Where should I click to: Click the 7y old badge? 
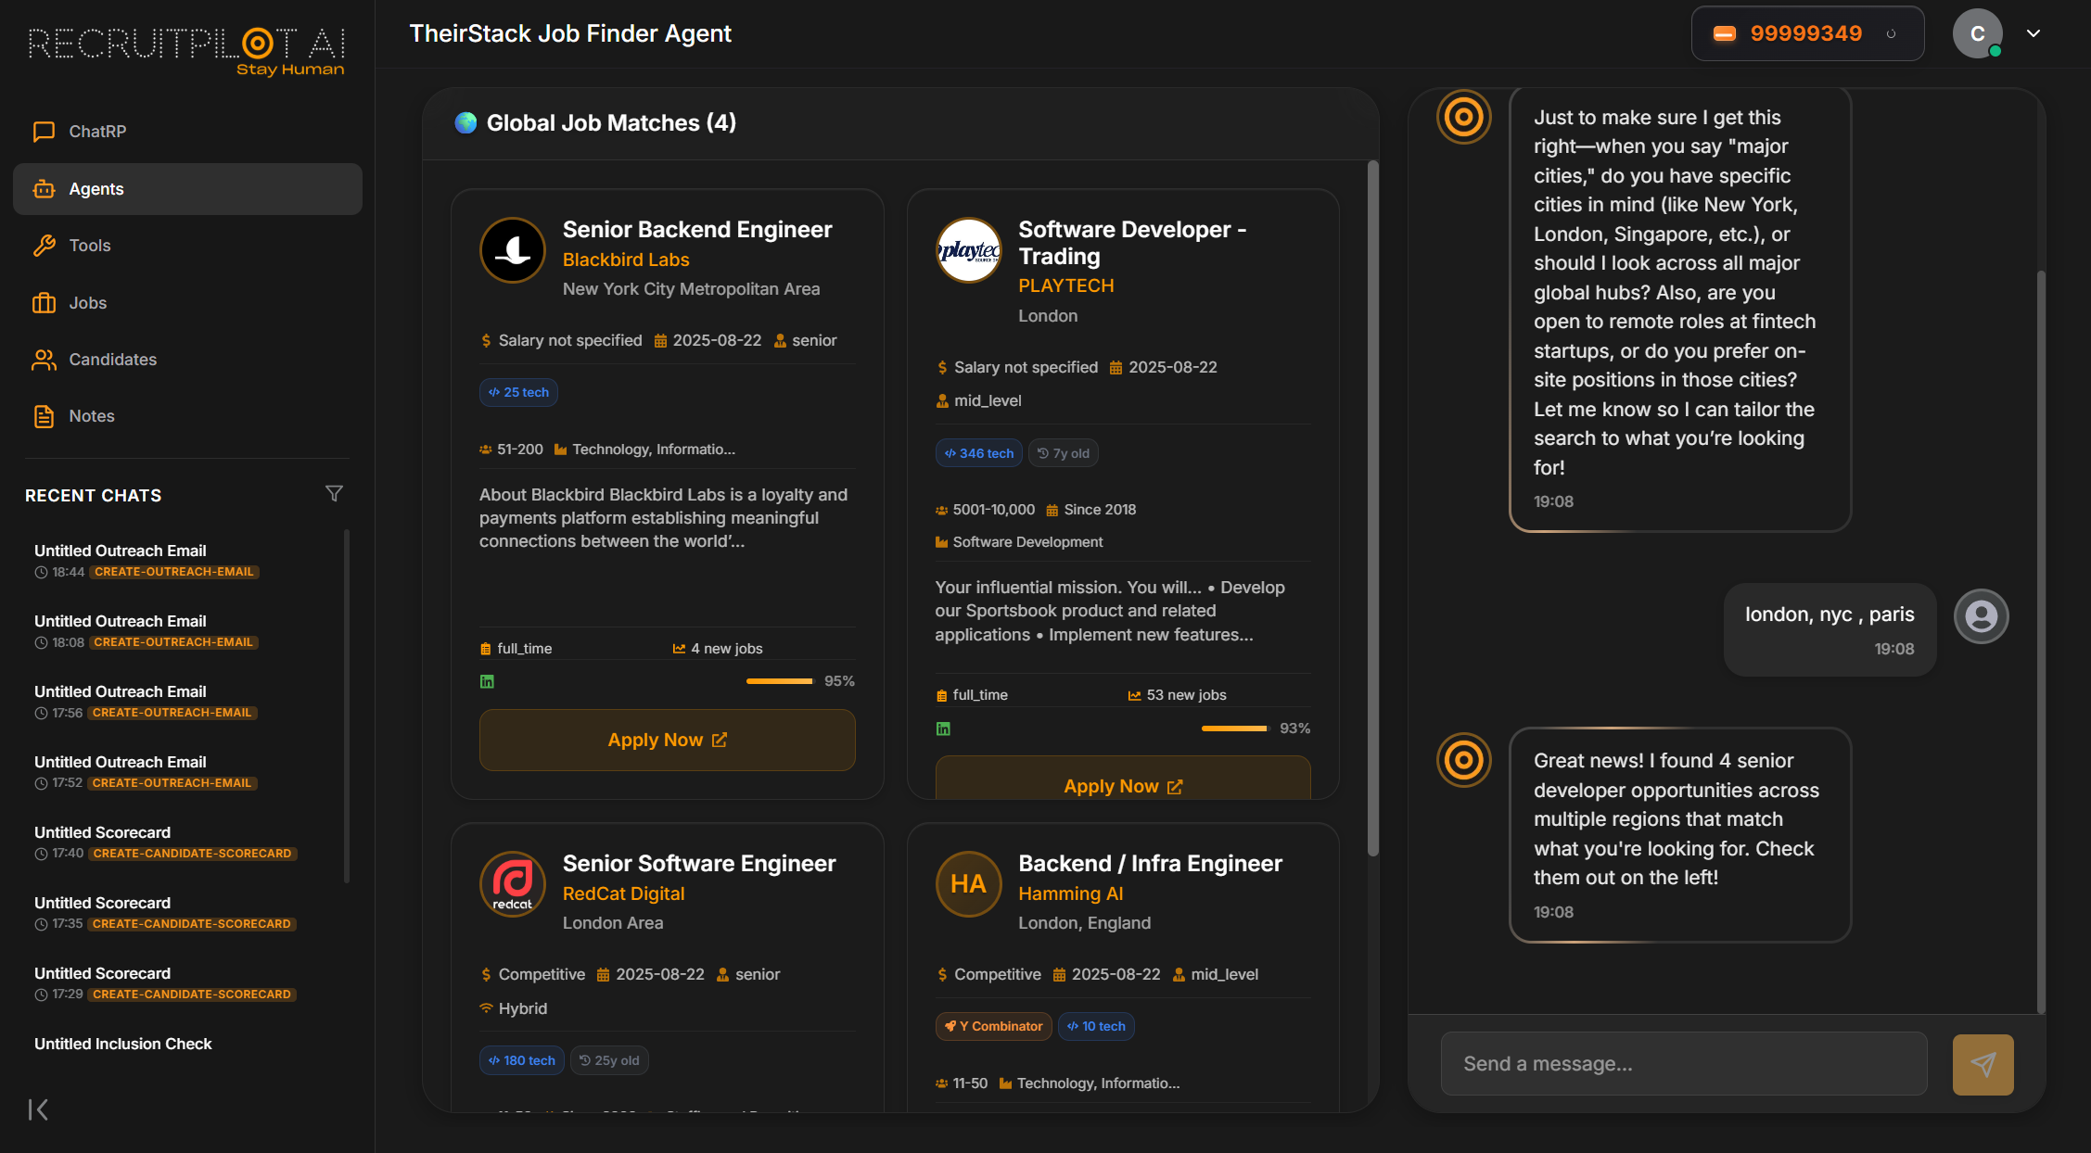coord(1064,453)
